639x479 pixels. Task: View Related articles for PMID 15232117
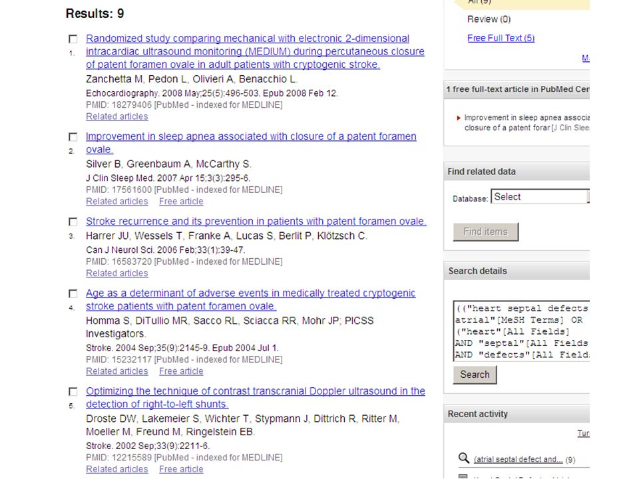pyautogui.click(x=117, y=371)
